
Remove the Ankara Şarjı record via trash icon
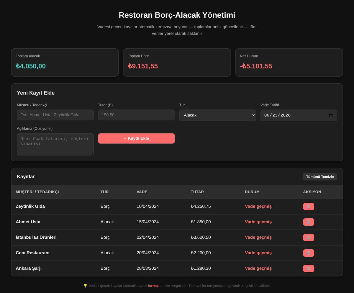[308, 269]
